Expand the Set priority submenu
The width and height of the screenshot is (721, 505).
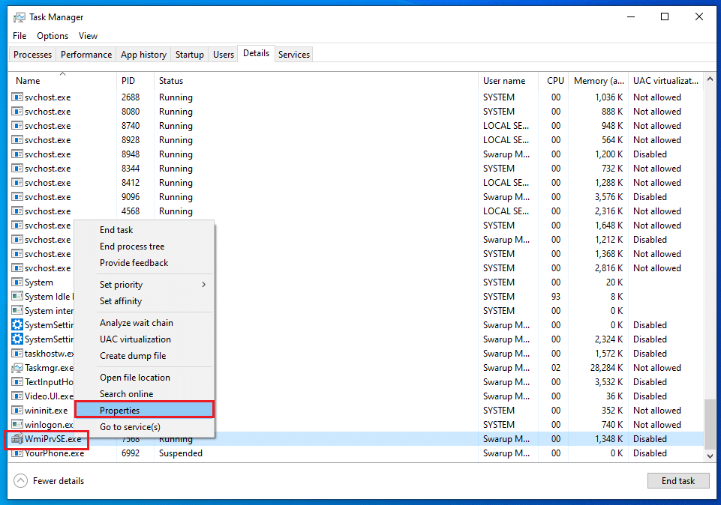click(144, 285)
